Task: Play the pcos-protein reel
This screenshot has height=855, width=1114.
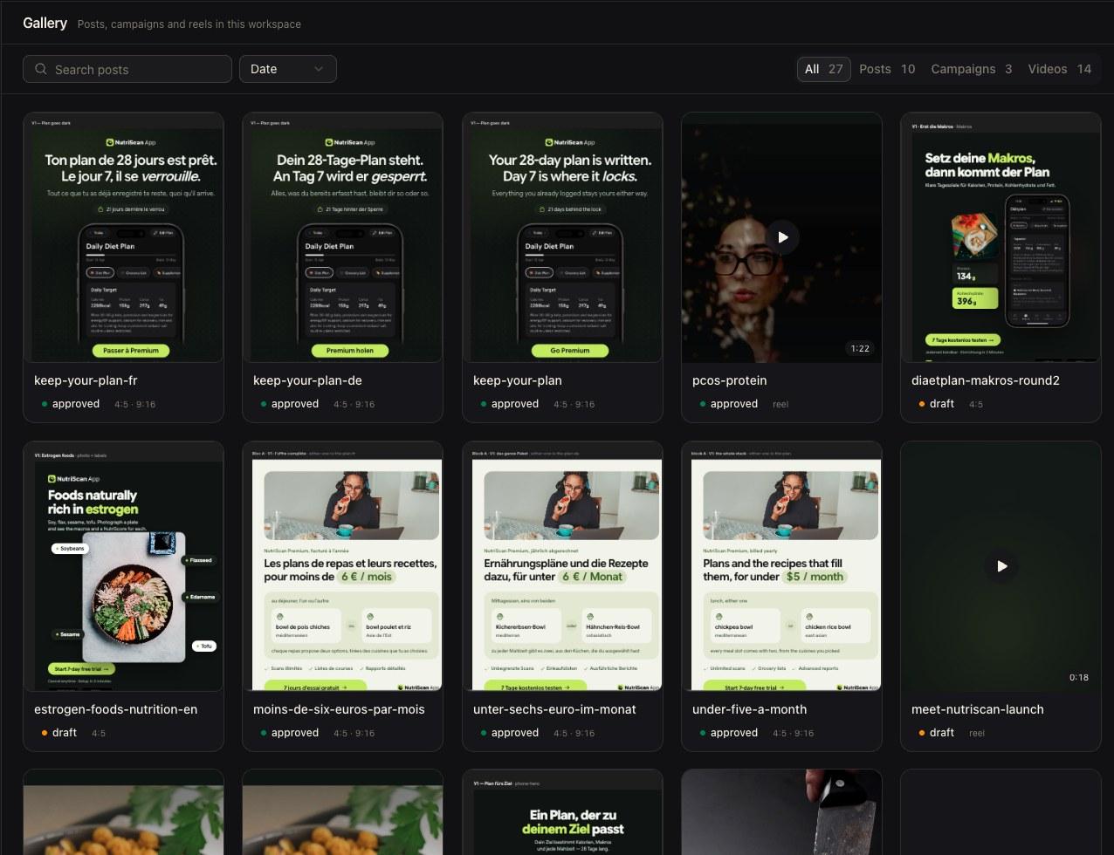Action: pos(782,237)
